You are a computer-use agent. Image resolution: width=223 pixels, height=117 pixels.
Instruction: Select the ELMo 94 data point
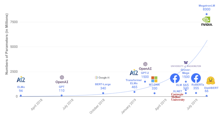(x=21, y=96)
